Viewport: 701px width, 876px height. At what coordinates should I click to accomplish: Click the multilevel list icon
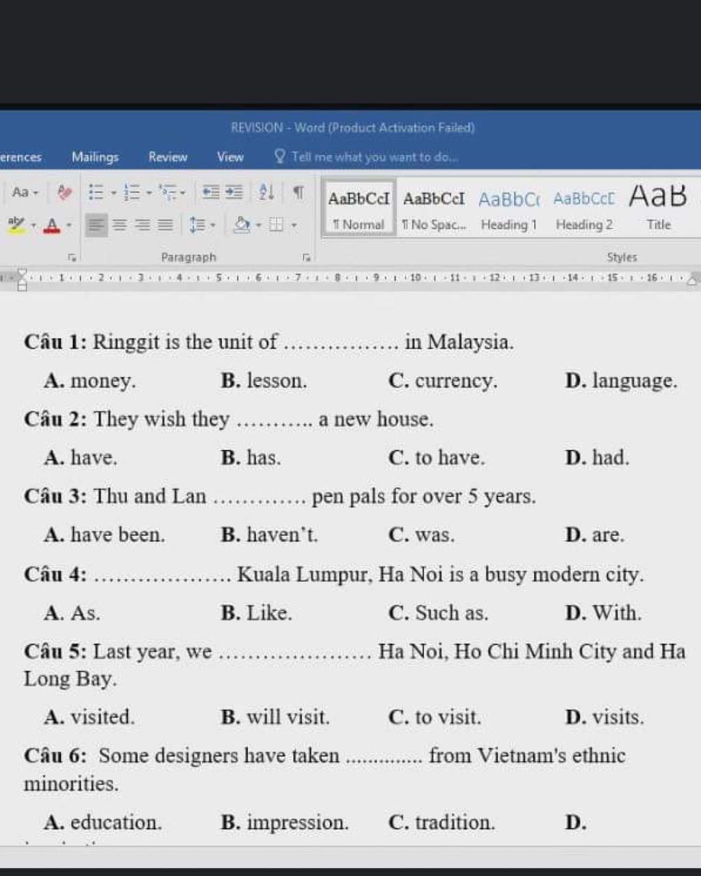(167, 192)
